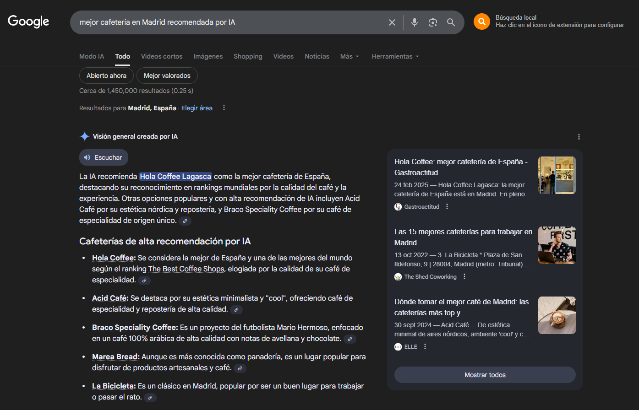The height and width of the screenshot is (410, 639).
Task: Click the Mostrar todos button
Action: coord(485,375)
